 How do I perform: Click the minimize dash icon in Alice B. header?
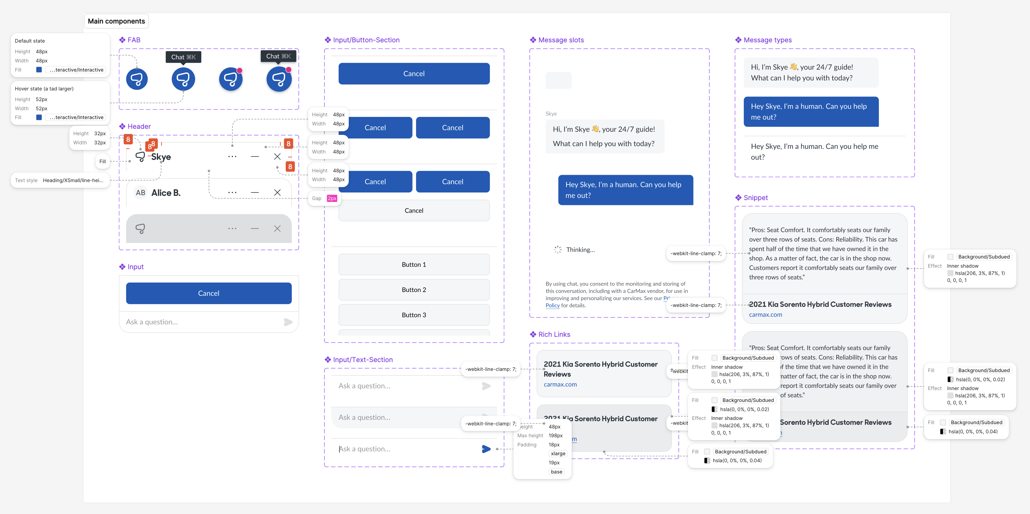[x=255, y=193]
